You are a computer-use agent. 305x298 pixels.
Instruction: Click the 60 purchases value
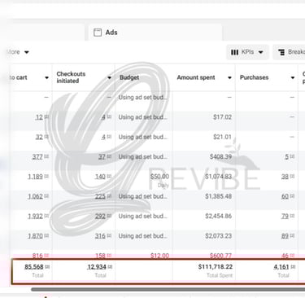pyautogui.click(x=285, y=196)
